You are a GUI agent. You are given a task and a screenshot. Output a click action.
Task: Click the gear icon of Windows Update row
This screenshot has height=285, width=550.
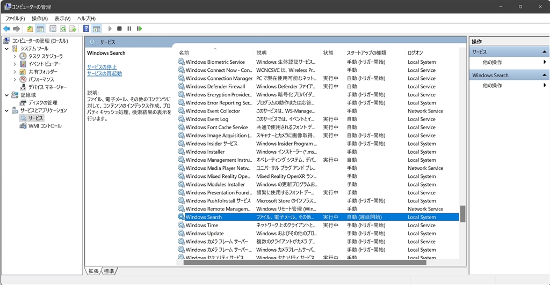tap(181, 233)
